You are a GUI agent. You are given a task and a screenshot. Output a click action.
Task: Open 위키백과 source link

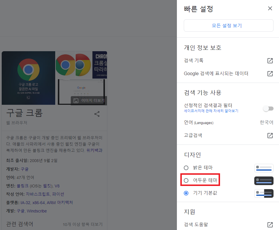tap(94, 151)
